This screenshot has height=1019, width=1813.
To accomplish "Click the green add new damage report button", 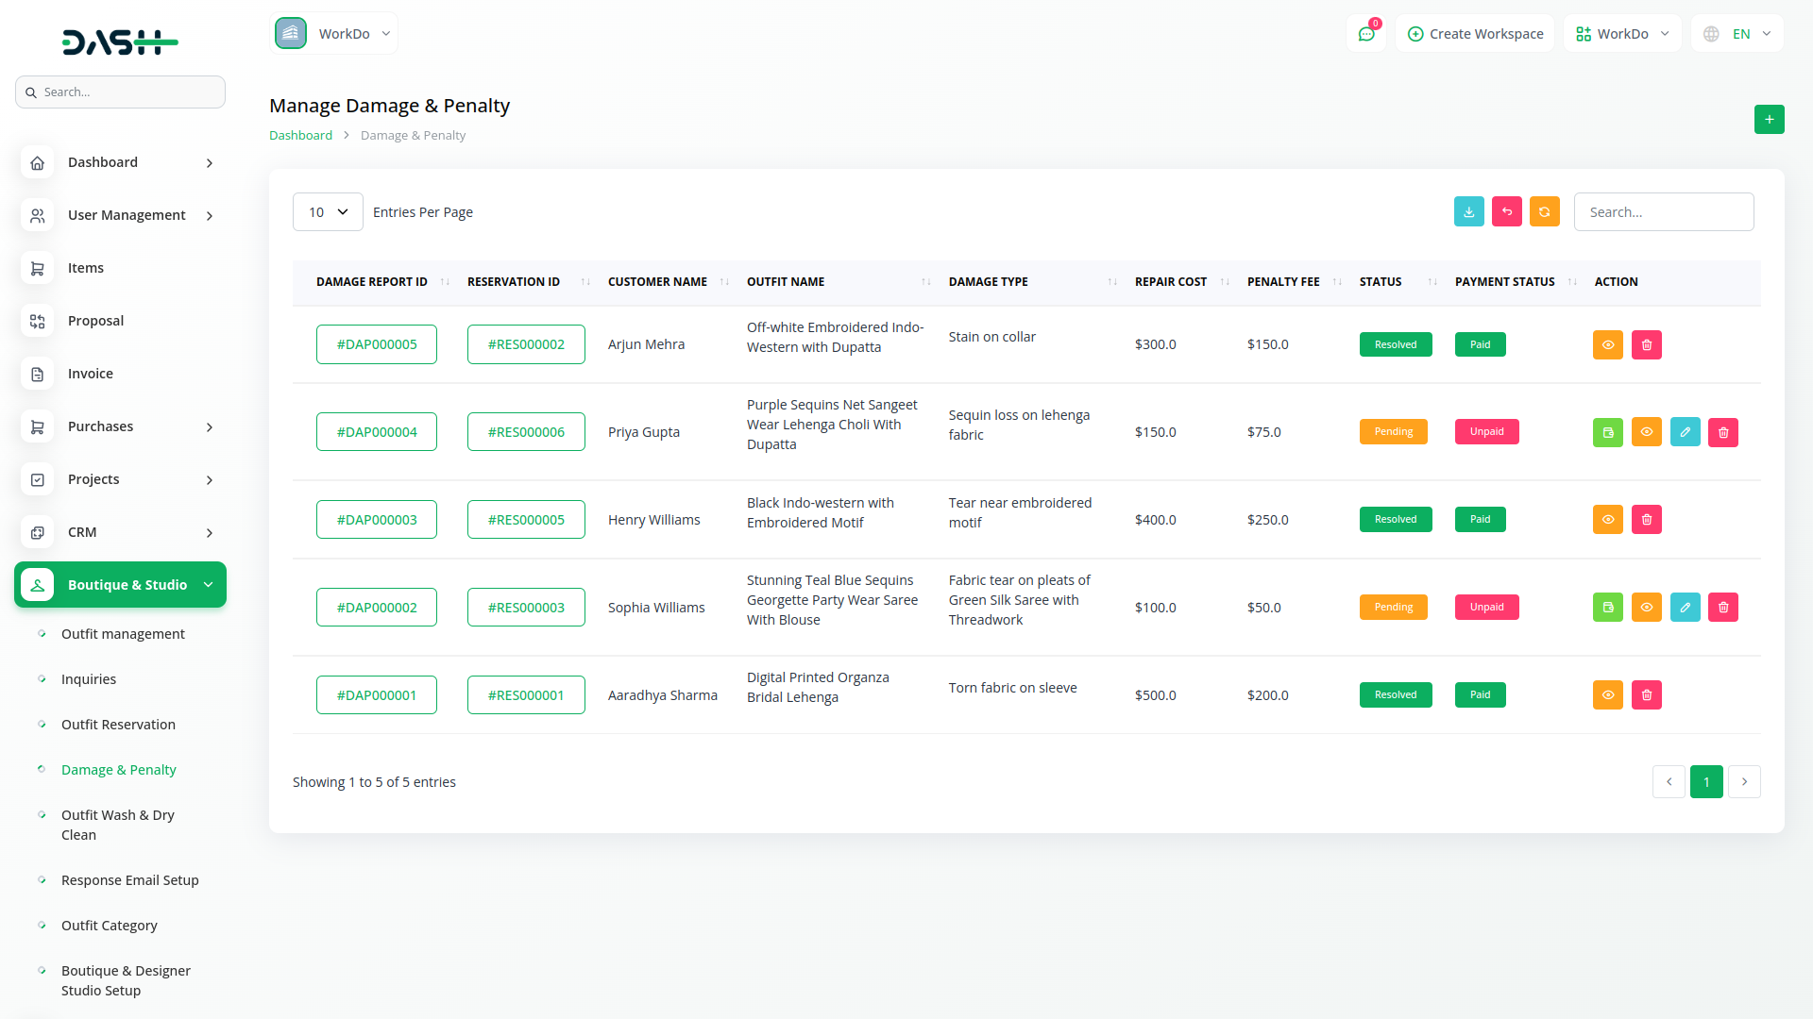I will point(1769,120).
